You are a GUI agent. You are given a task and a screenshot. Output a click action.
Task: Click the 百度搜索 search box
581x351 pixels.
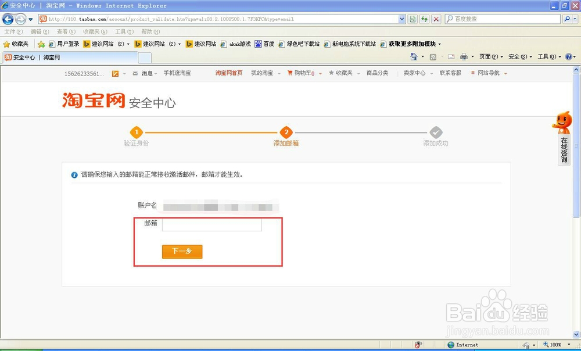(503, 19)
